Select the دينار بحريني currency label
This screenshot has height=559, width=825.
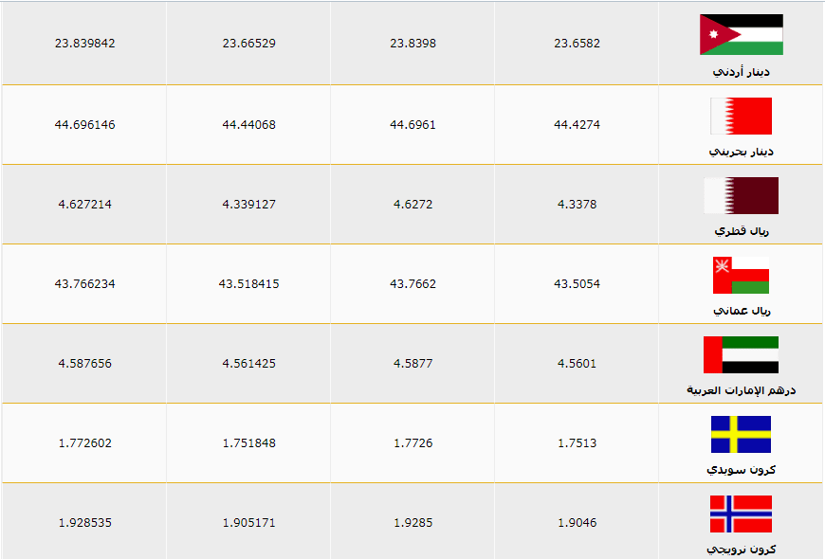741,152
